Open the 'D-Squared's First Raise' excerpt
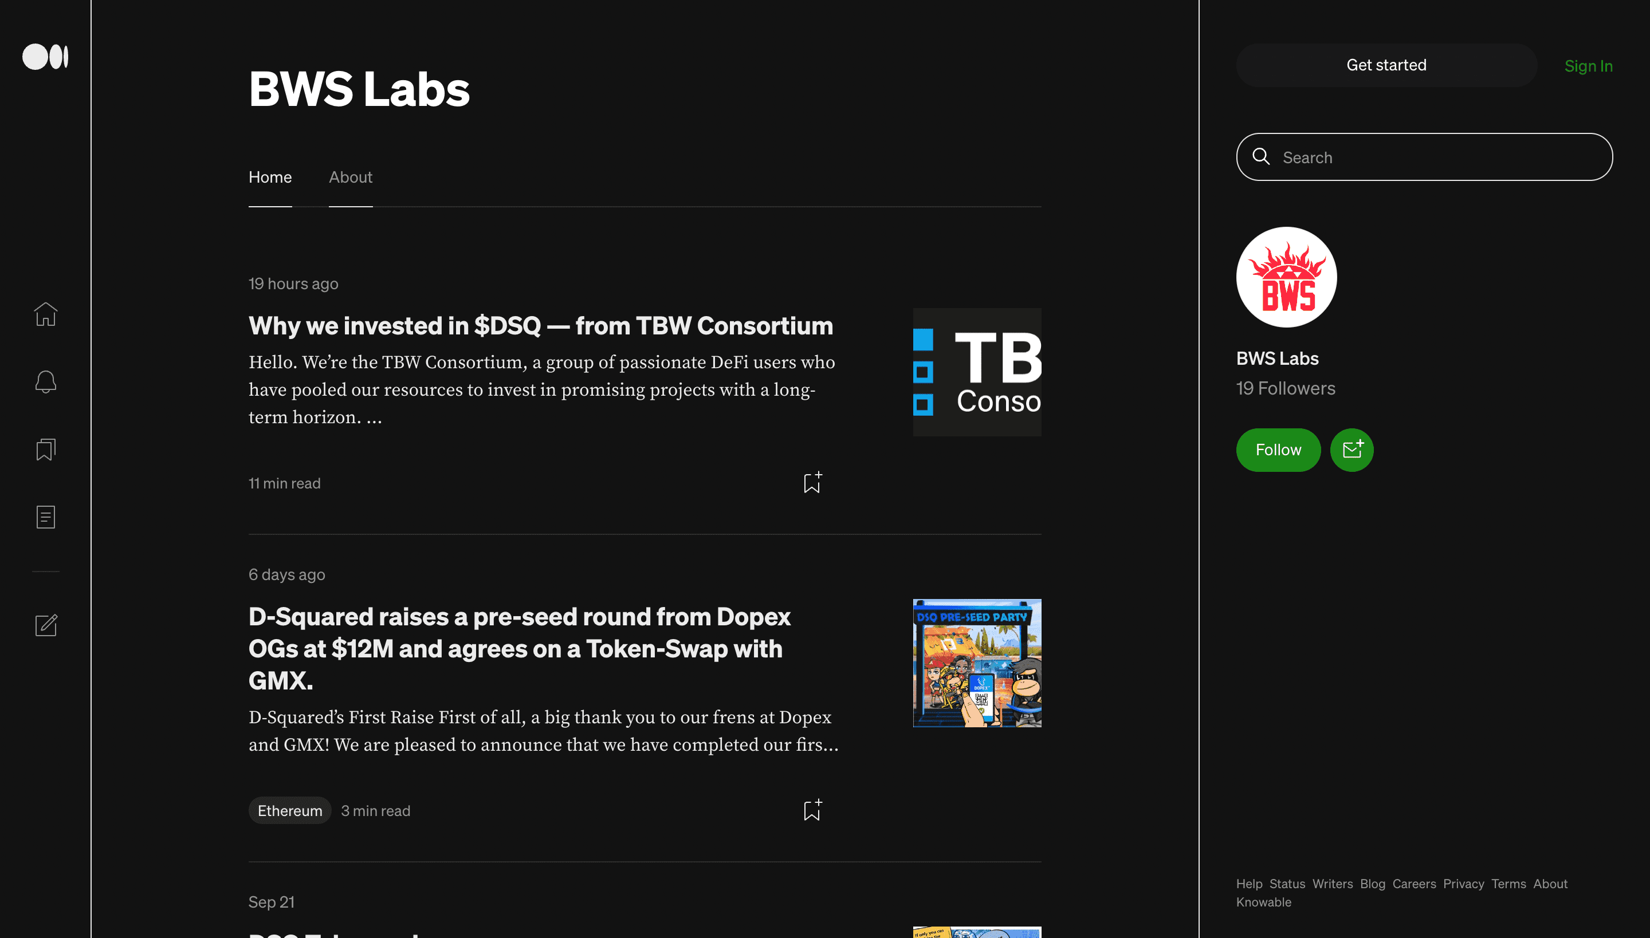The image size is (1650, 938). pyautogui.click(x=543, y=731)
